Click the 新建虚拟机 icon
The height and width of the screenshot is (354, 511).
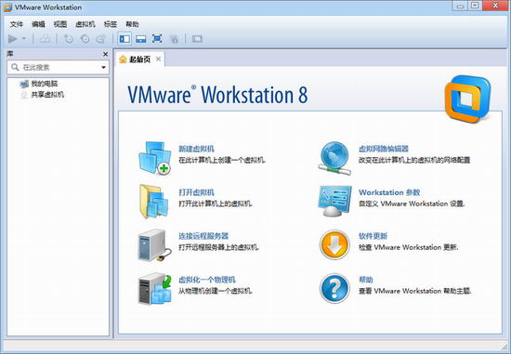point(155,158)
